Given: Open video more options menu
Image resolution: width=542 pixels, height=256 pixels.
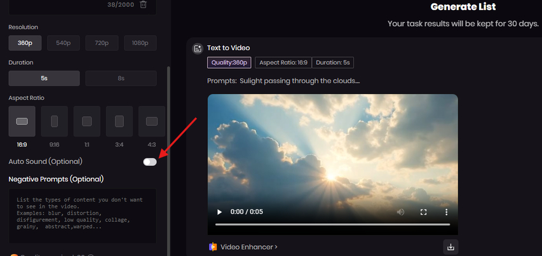Looking at the screenshot, I should coord(447,212).
